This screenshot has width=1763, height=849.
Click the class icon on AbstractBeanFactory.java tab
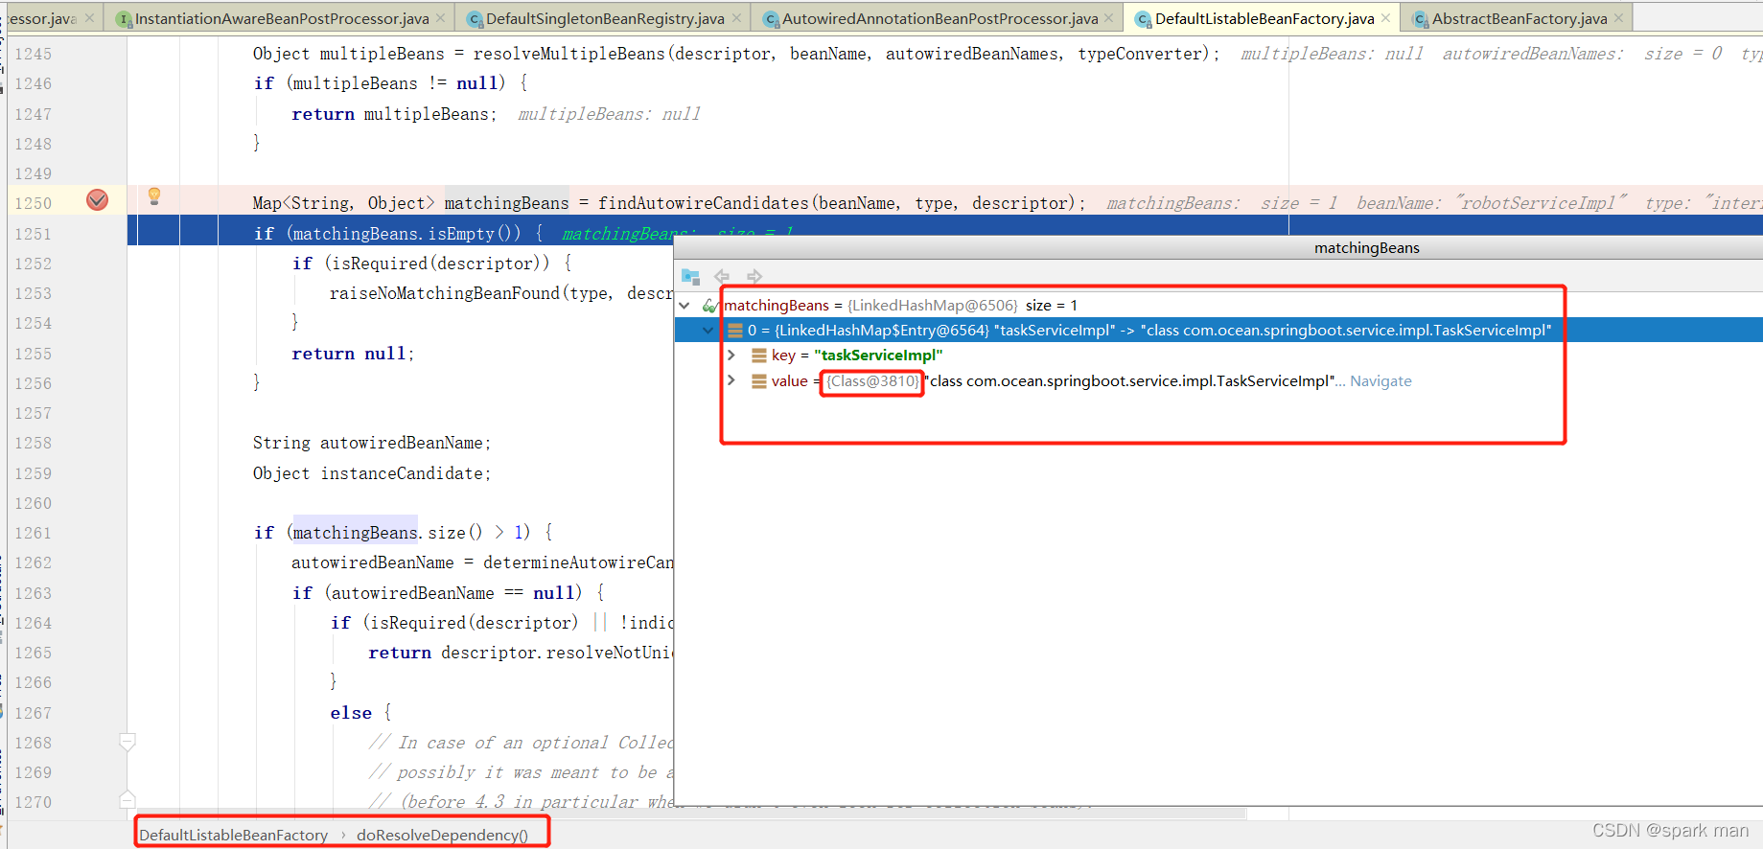click(1420, 19)
